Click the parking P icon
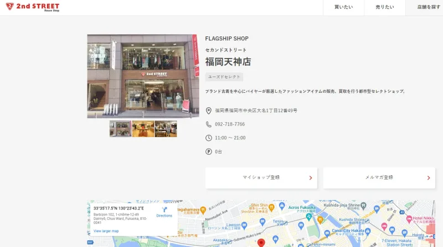Viewport: 443px width, 247px height. 209,152
